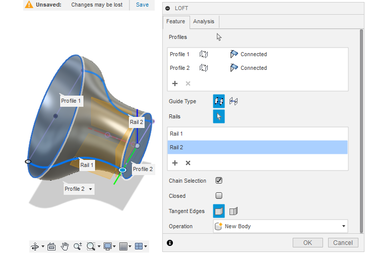This screenshot has height=253, width=366.
Task: Activate the Rails selection arrow
Action: click(219, 116)
